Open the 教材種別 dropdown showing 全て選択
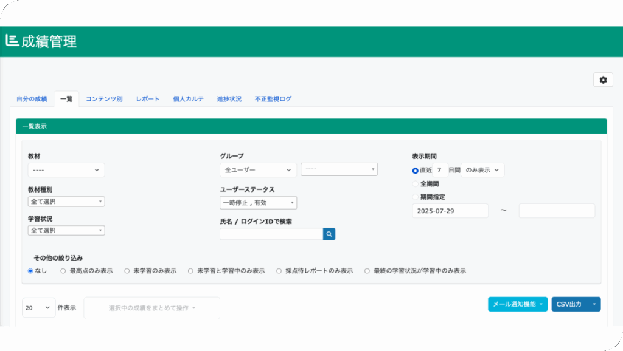 click(x=66, y=201)
